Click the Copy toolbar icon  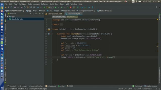pos(25,7)
